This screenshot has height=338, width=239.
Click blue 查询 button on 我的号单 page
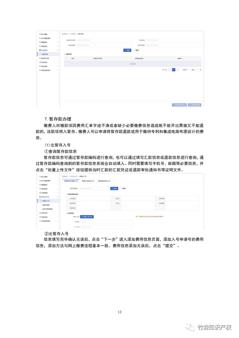[127, 50]
